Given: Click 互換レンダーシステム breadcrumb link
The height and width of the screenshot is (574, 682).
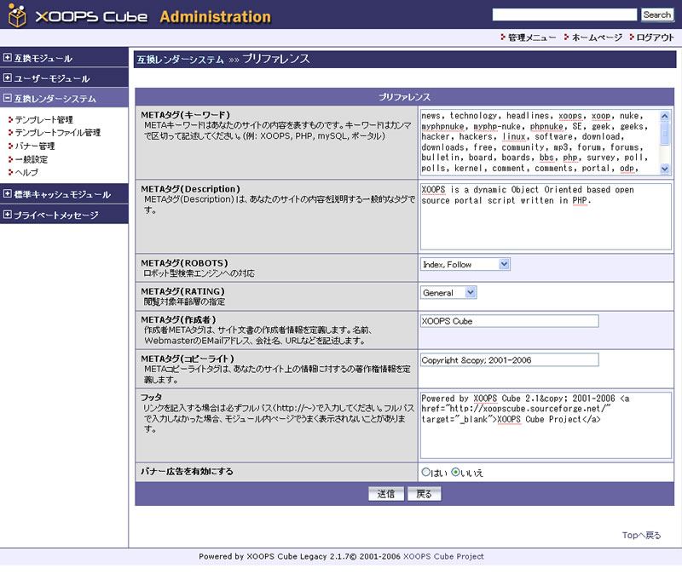Looking at the screenshot, I should point(180,60).
